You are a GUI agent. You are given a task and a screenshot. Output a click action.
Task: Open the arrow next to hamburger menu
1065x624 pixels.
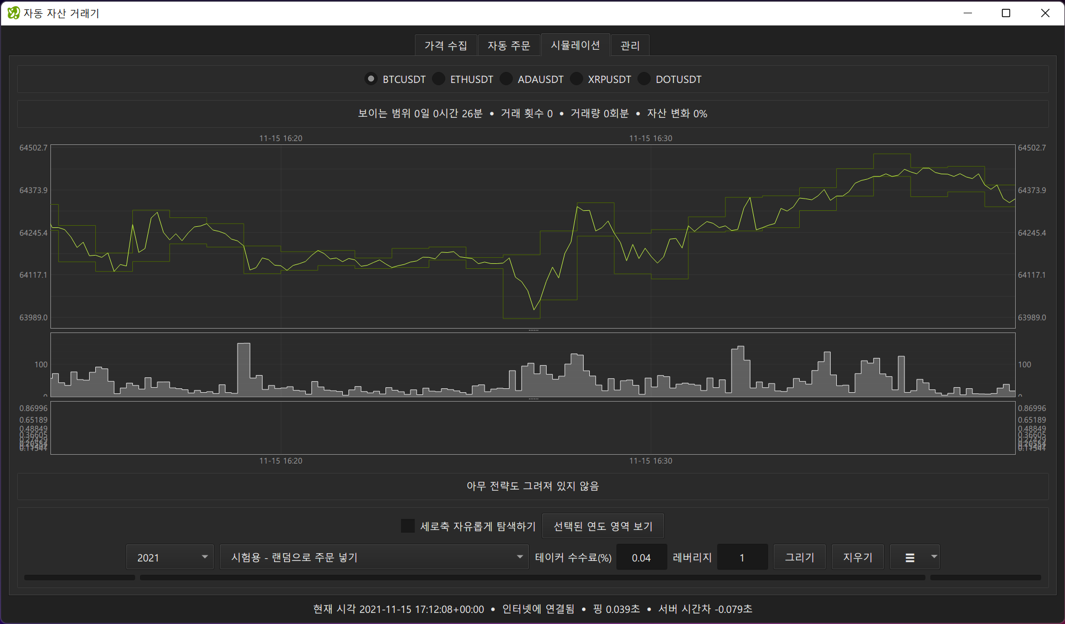point(934,557)
